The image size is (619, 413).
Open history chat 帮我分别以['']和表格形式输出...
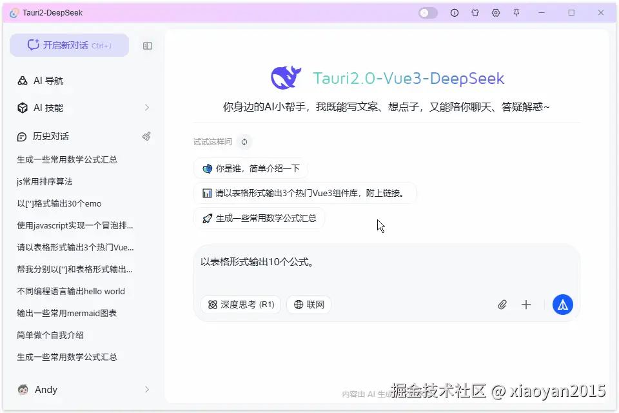click(x=75, y=269)
